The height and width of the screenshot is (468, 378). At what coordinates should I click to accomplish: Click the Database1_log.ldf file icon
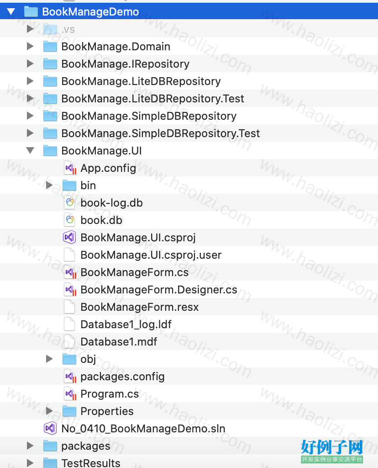point(69,324)
